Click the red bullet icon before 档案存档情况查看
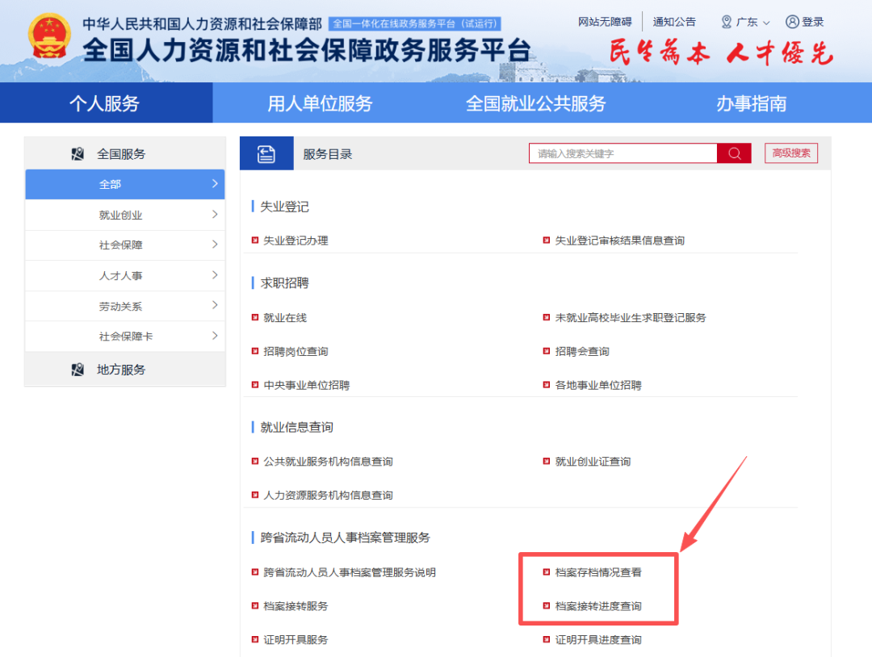The width and height of the screenshot is (872, 657). tap(547, 572)
